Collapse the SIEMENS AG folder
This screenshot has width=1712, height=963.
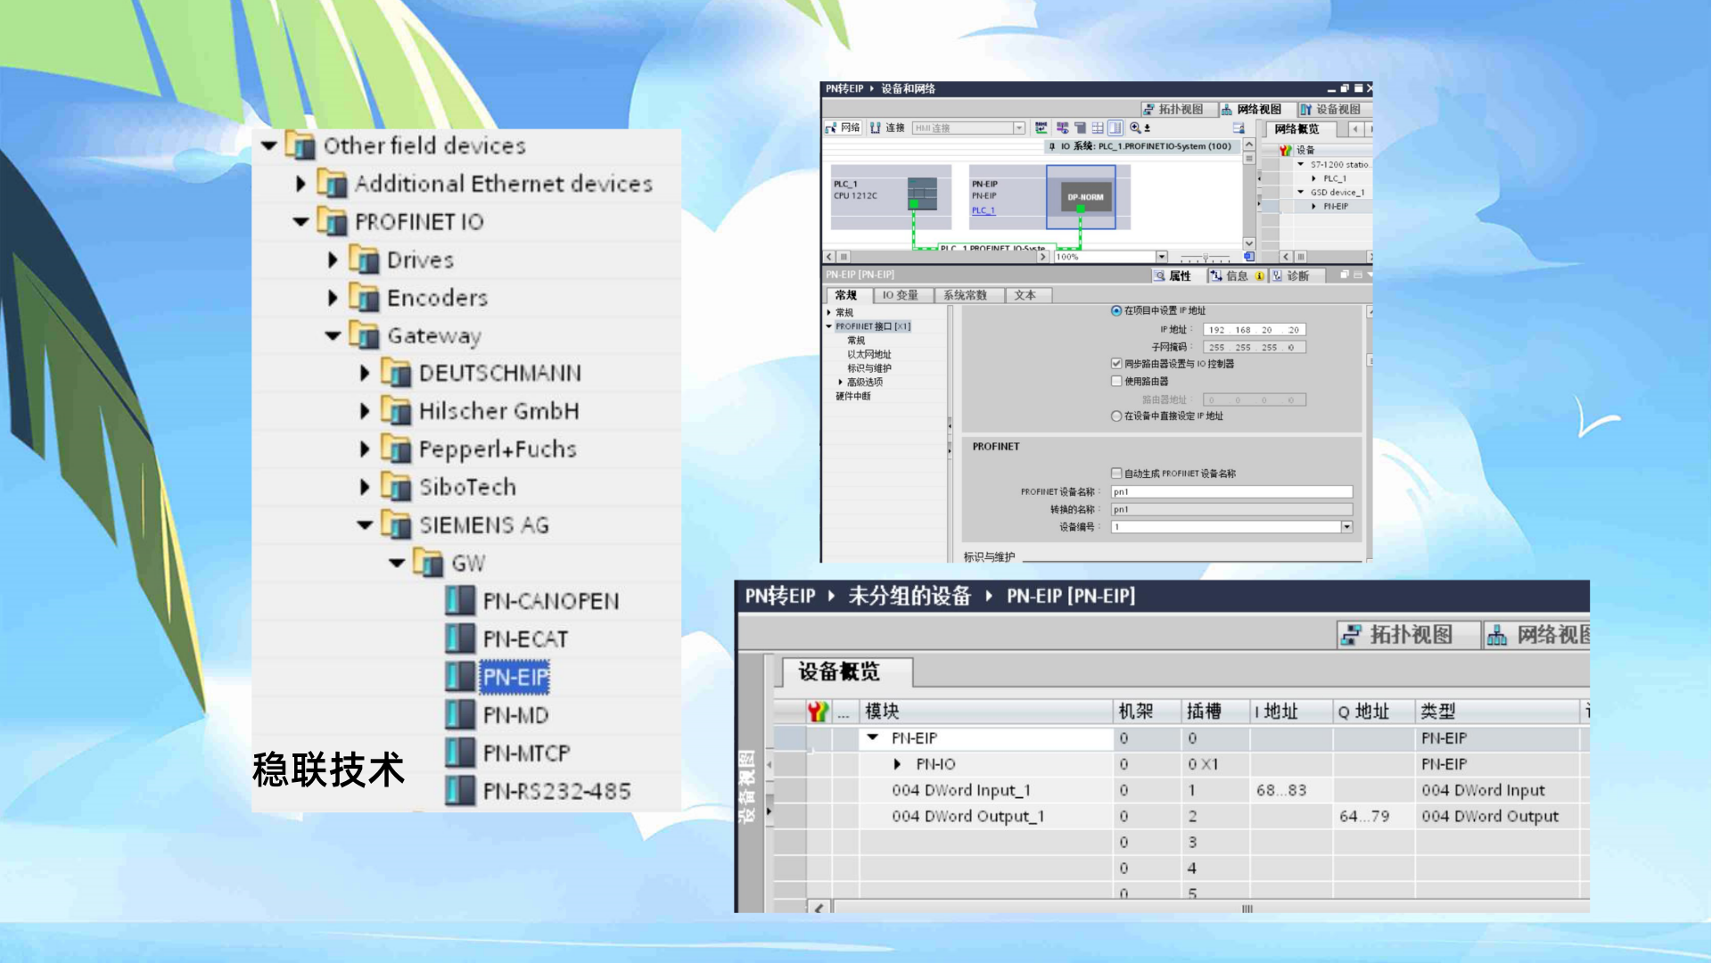(x=365, y=525)
